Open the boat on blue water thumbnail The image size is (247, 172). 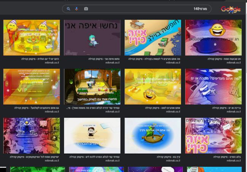(x=153, y=135)
